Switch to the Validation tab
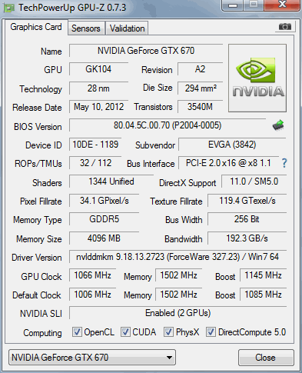 point(127,28)
